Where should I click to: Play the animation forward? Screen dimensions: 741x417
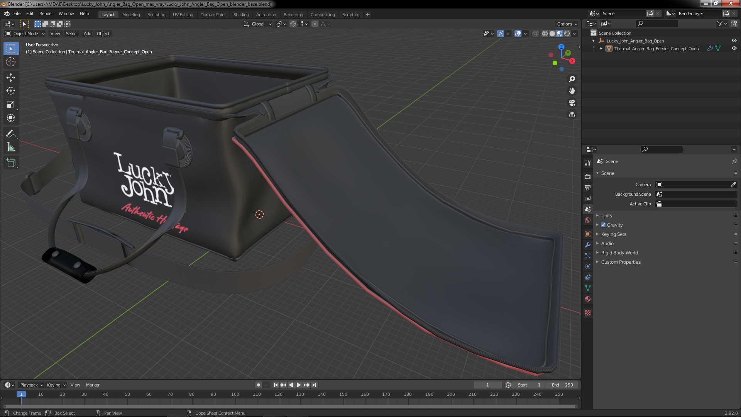[299, 385]
